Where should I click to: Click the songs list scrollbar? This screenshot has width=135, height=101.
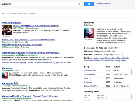point(131,72)
